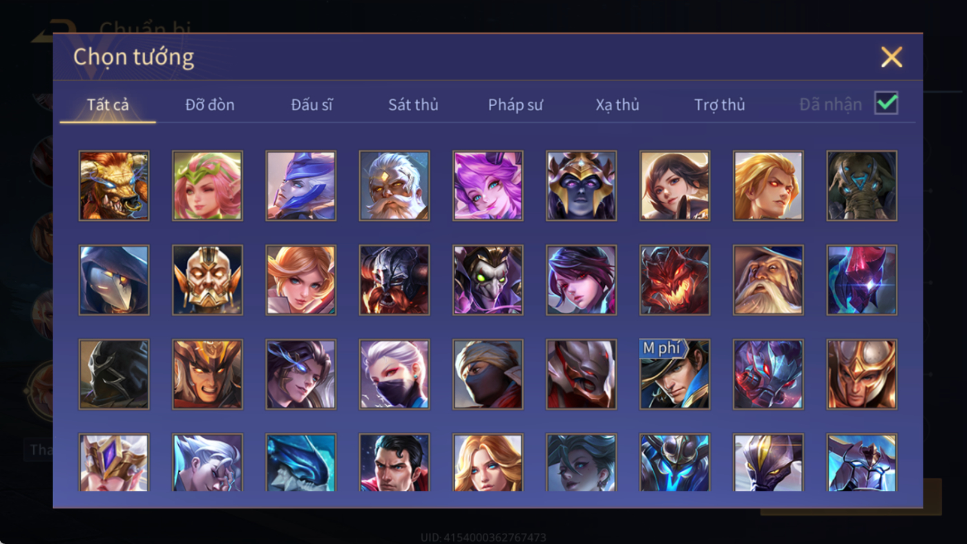
Task: Filter heroes by Sát thủ
Action: click(413, 105)
